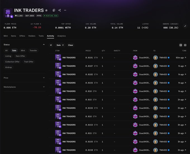Click the RARITY column header
190x154 pixels.
pyautogui.click(x=117, y=51)
